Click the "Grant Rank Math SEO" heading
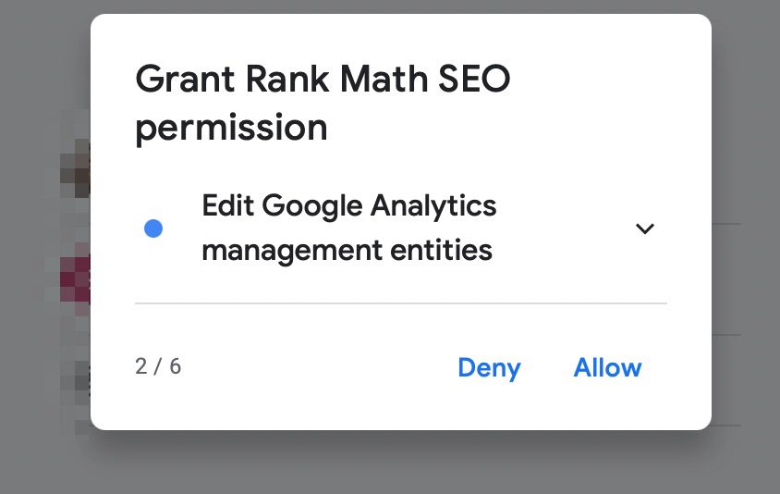This screenshot has width=780, height=494. coord(323,79)
